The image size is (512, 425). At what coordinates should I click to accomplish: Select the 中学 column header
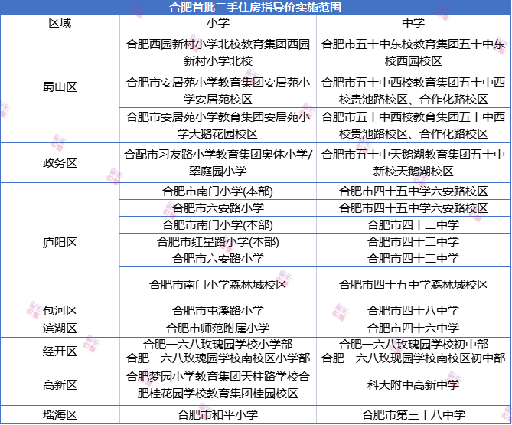[413, 23]
